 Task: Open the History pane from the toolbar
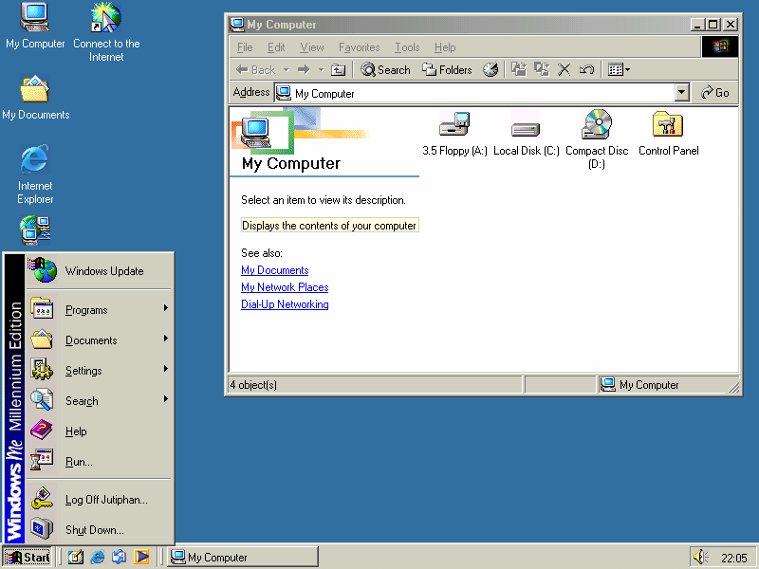[491, 70]
